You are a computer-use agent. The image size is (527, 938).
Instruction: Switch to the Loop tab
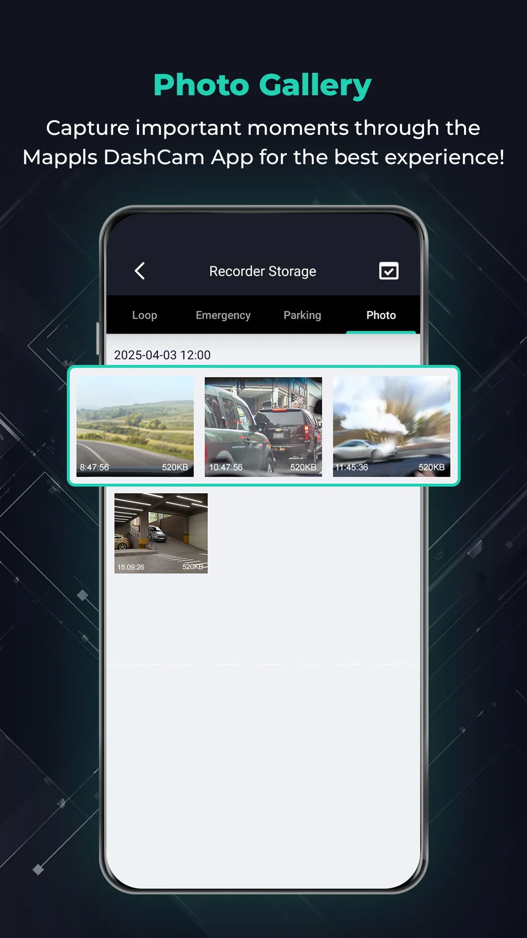point(144,315)
